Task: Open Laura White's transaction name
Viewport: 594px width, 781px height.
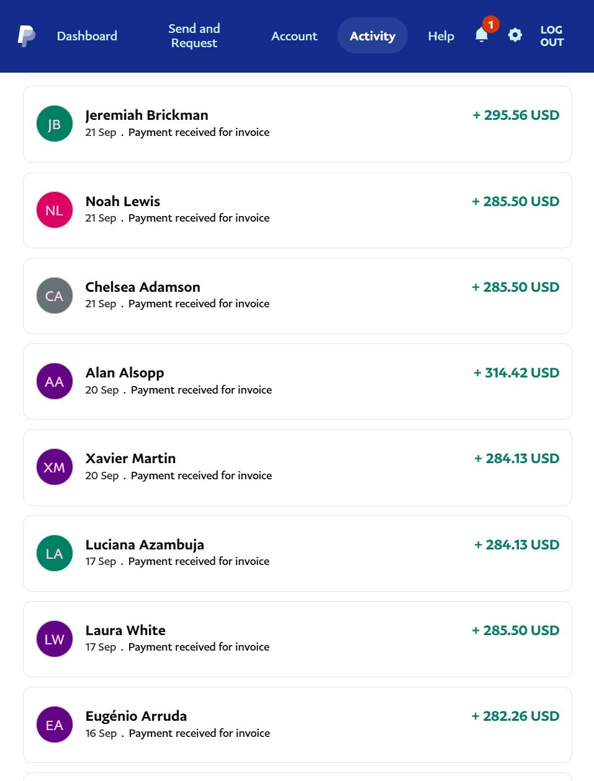Action: (x=125, y=630)
